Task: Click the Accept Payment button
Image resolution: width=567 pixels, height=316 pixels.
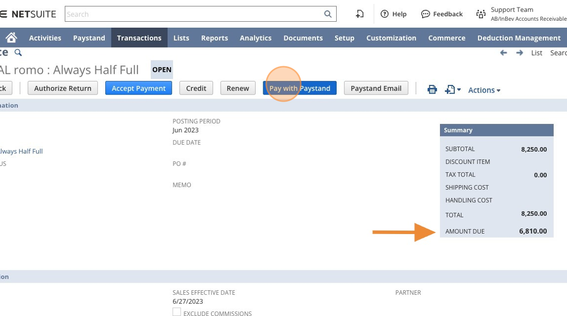Action: (x=139, y=88)
